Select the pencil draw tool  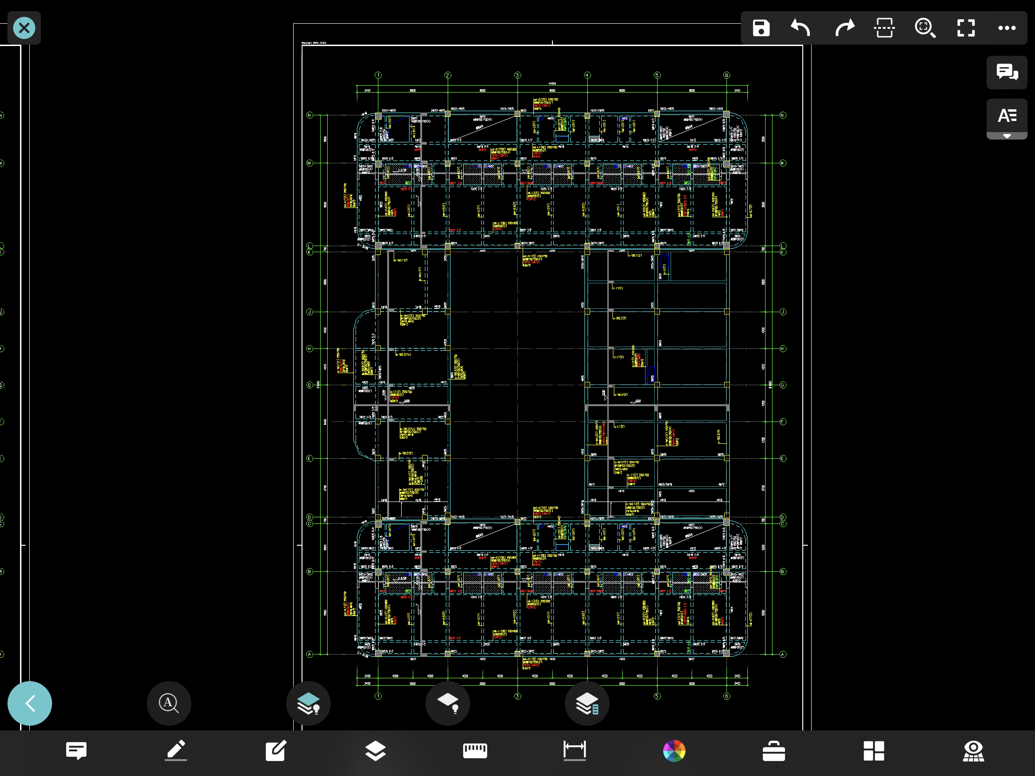(x=176, y=751)
